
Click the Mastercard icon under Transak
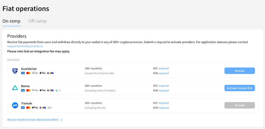pos(28,108)
